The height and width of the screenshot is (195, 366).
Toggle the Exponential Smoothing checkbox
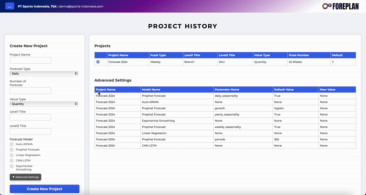[x=12, y=166]
